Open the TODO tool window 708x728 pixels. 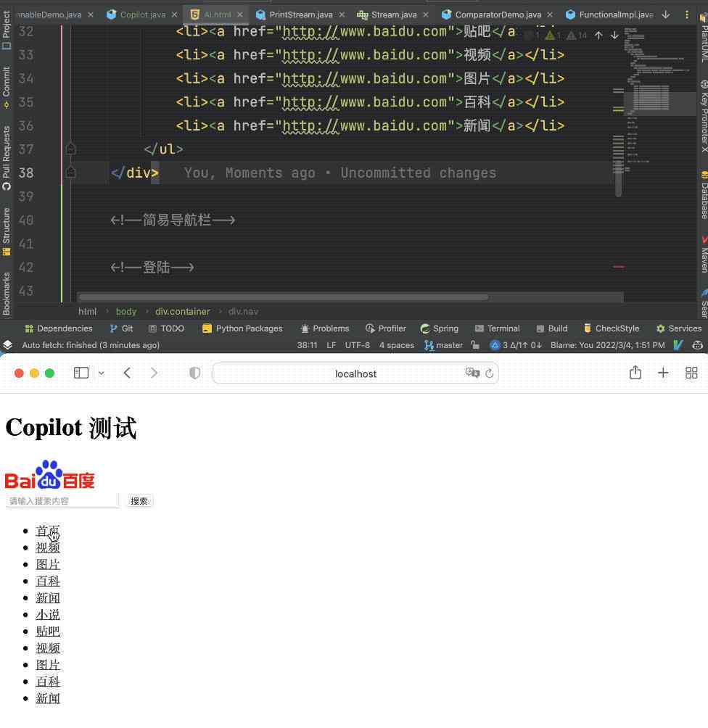[166, 328]
